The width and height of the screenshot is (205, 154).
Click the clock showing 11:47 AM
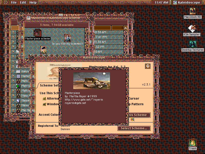point(161,3)
